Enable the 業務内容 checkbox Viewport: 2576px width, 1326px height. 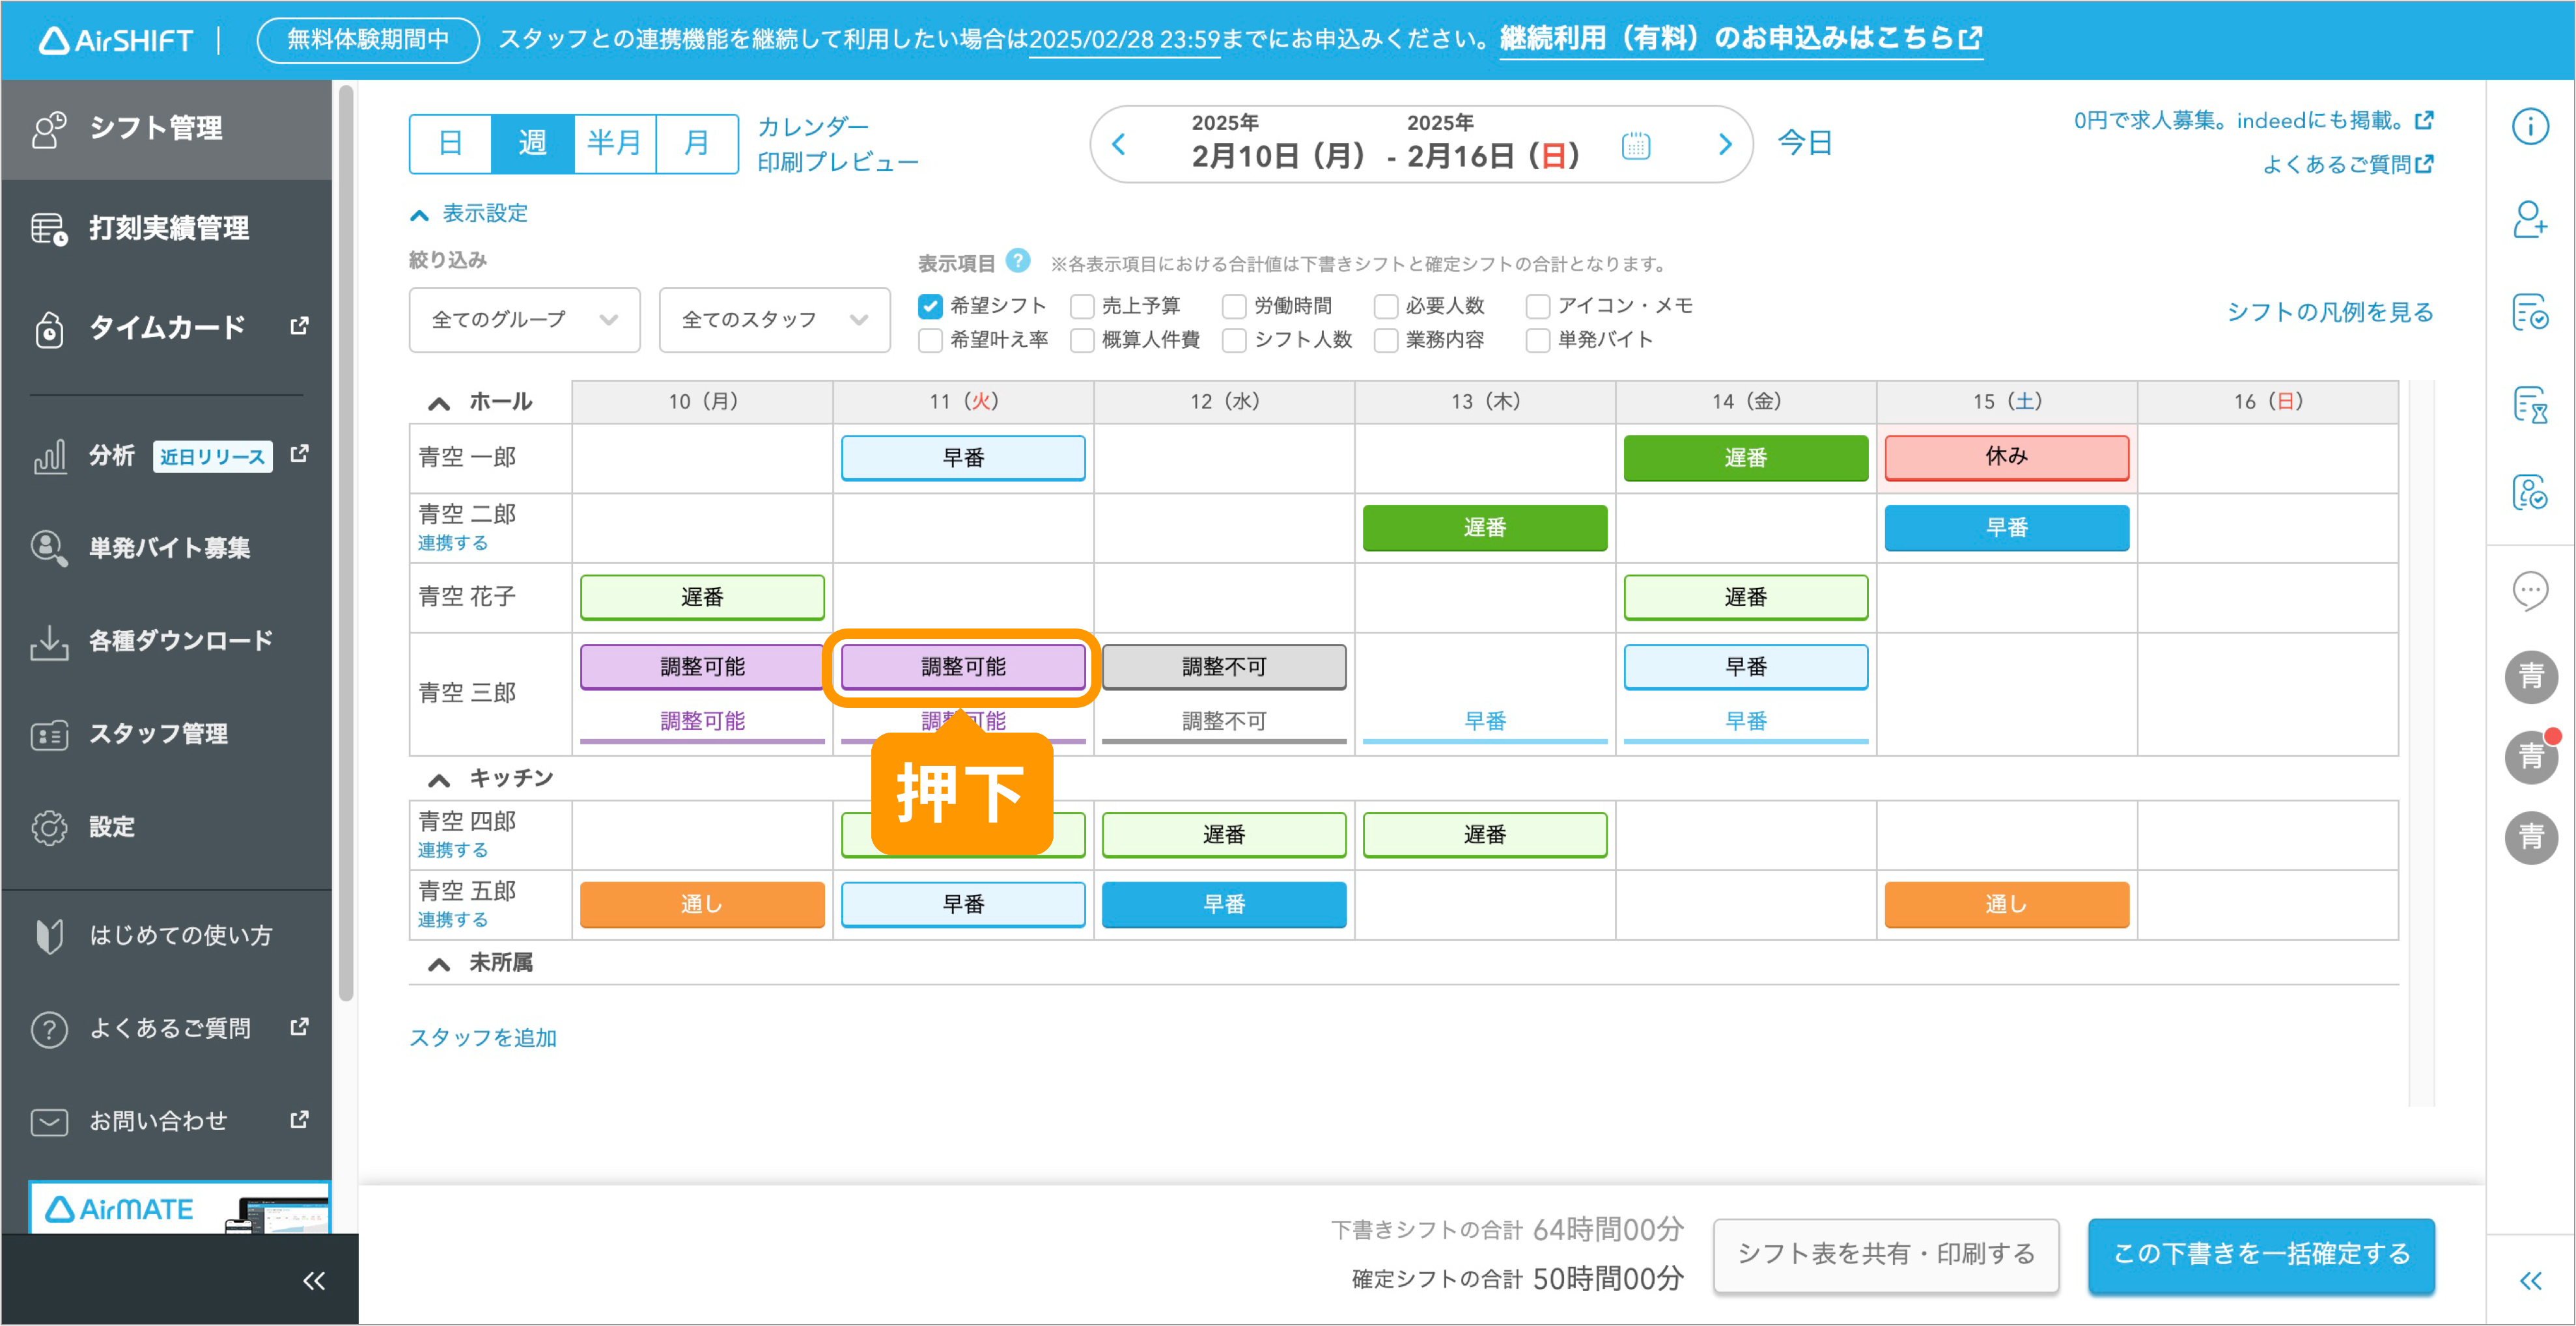(1385, 340)
